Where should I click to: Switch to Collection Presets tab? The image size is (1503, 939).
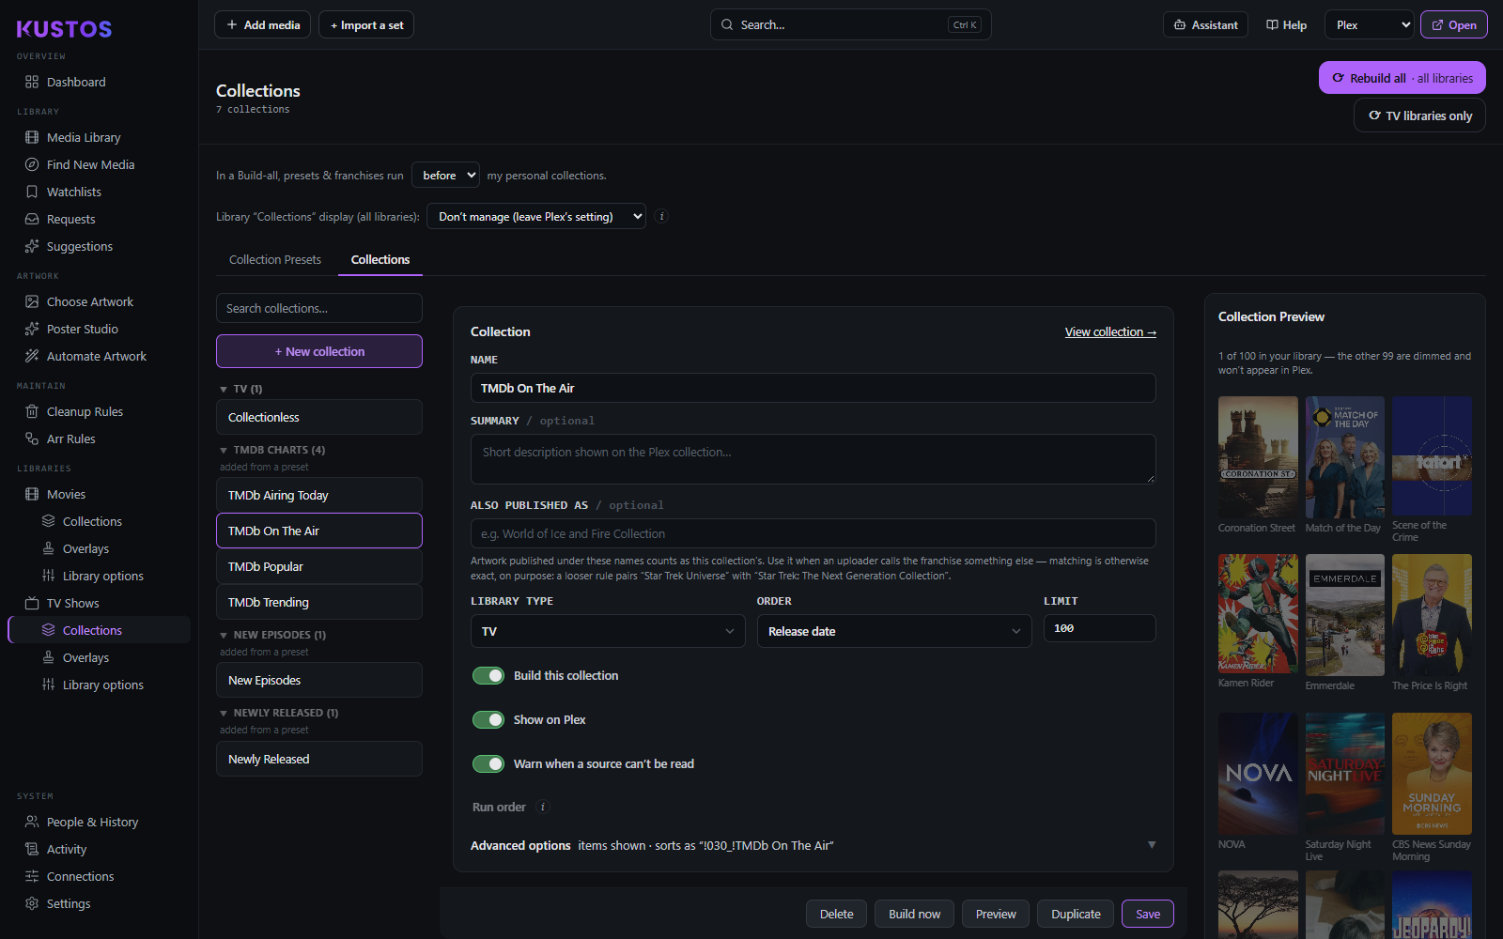tap(275, 260)
